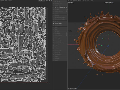This screenshot has height=90, width=120.
Task: Open the viewport Panel menu
Action: pos(92,1)
